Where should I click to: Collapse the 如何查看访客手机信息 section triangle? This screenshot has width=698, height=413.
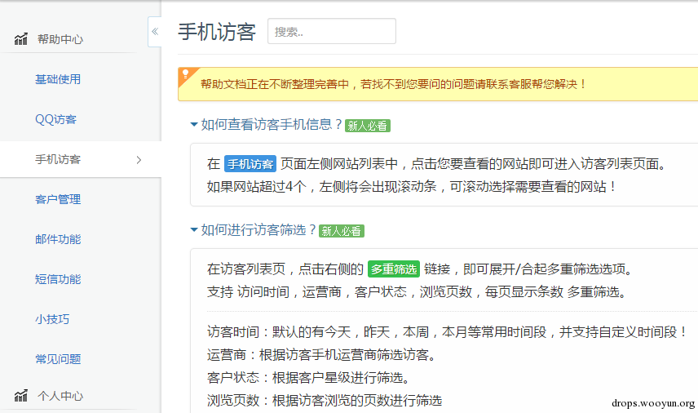pos(193,125)
